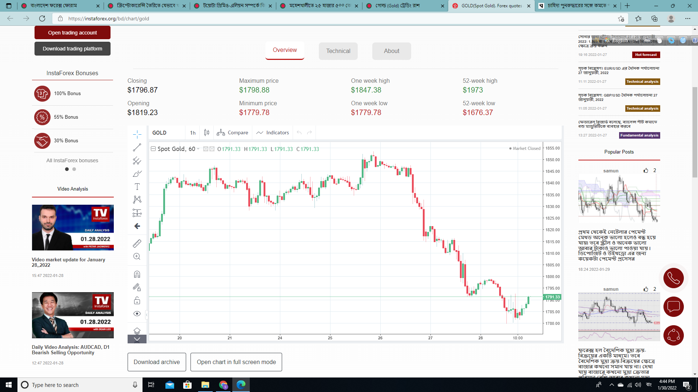This screenshot has height=392, width=698.
Task: Like the second samun post thumbs-up
Action: click(x=646, y=289)
